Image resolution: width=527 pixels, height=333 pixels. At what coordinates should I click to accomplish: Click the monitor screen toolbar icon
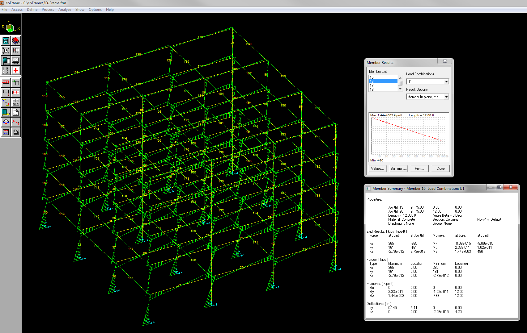(x=16, y=60)
